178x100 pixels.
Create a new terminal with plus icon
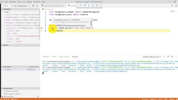coord(164,57)
